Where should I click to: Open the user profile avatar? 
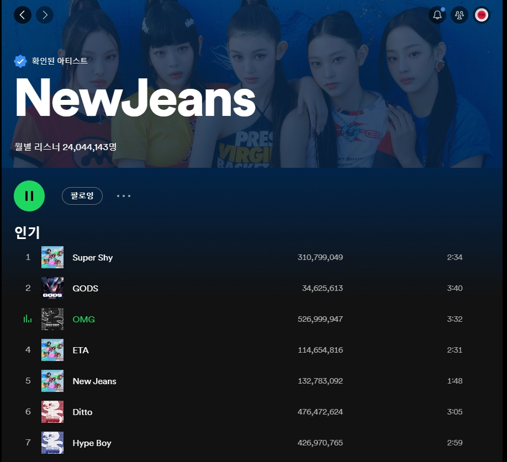point(482,15)
